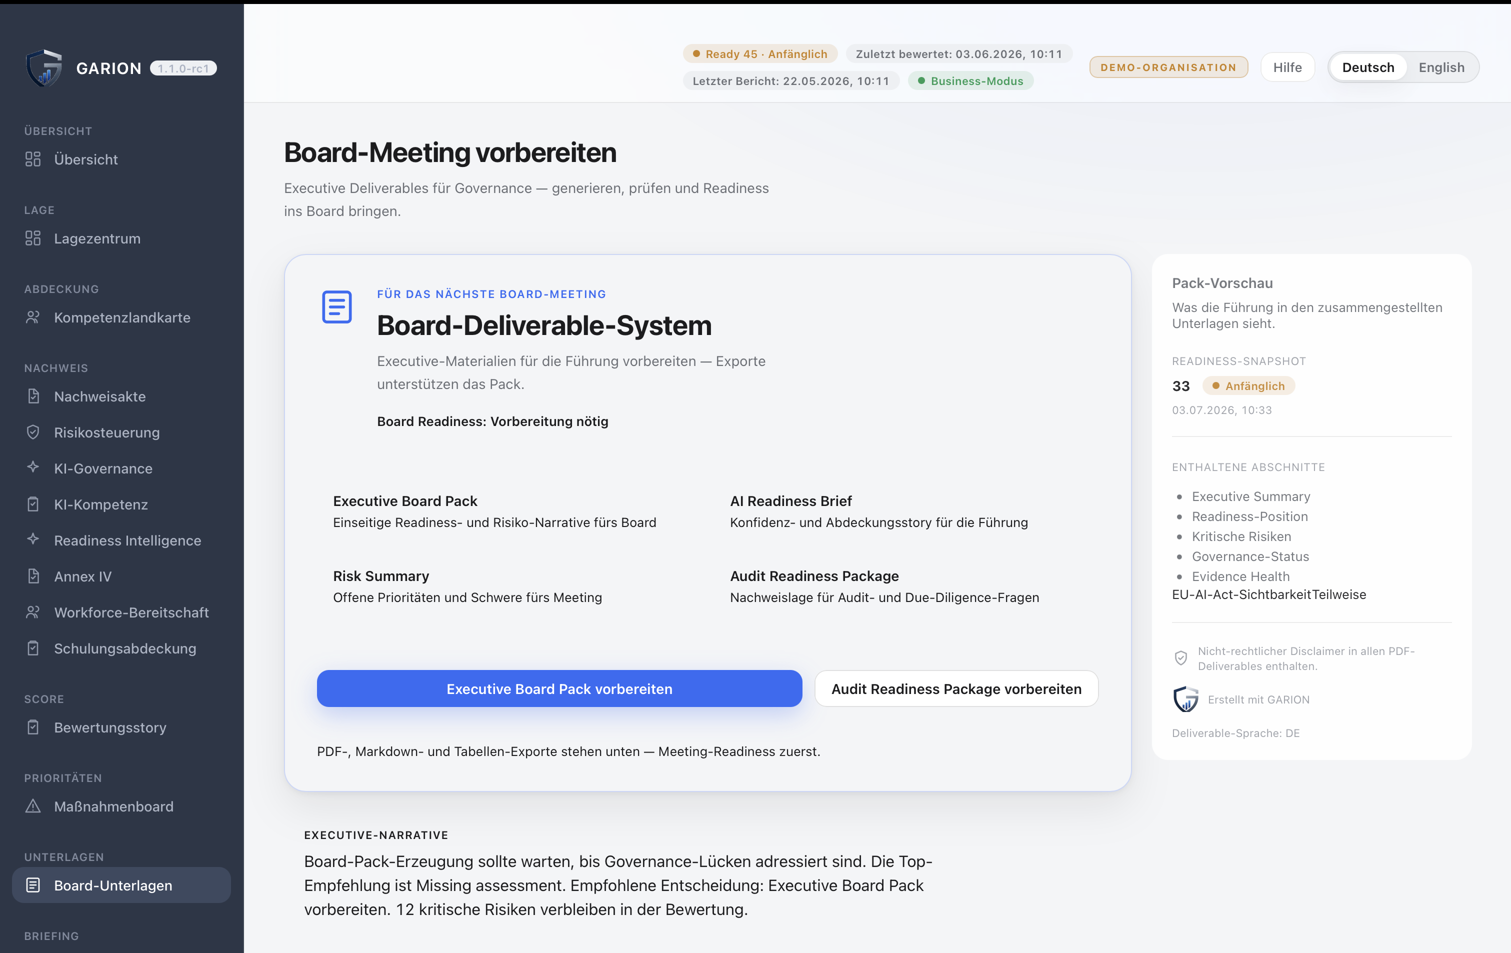Click the Readiness Intelligence sparkle icon
1511x953 pixels.
pos(32,540)
